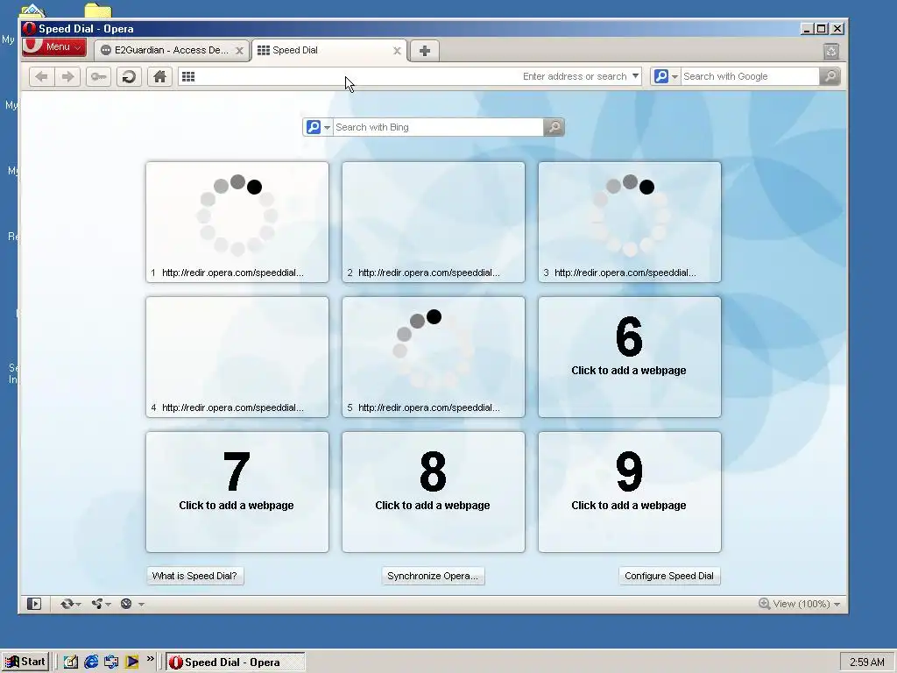The width and height of the screenshot is (897, 673).
Task: Expand the Quick Launch overflow chevron
Action: (x=151, y=659)
